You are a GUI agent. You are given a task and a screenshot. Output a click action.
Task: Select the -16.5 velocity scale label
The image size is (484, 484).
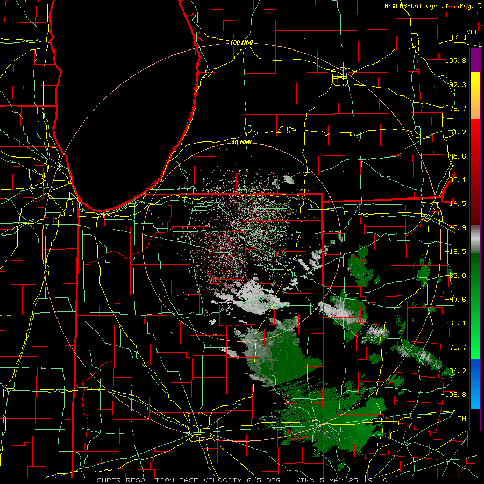(455, 252)
